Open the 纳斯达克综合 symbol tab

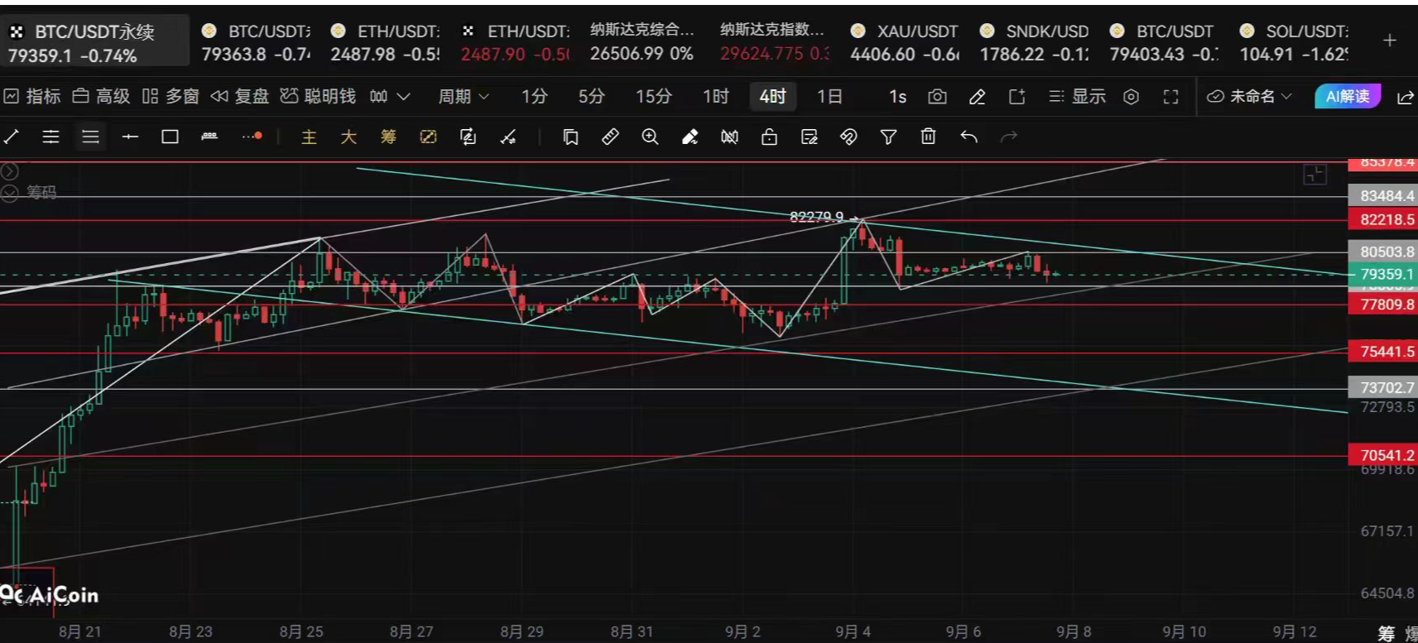642,43
